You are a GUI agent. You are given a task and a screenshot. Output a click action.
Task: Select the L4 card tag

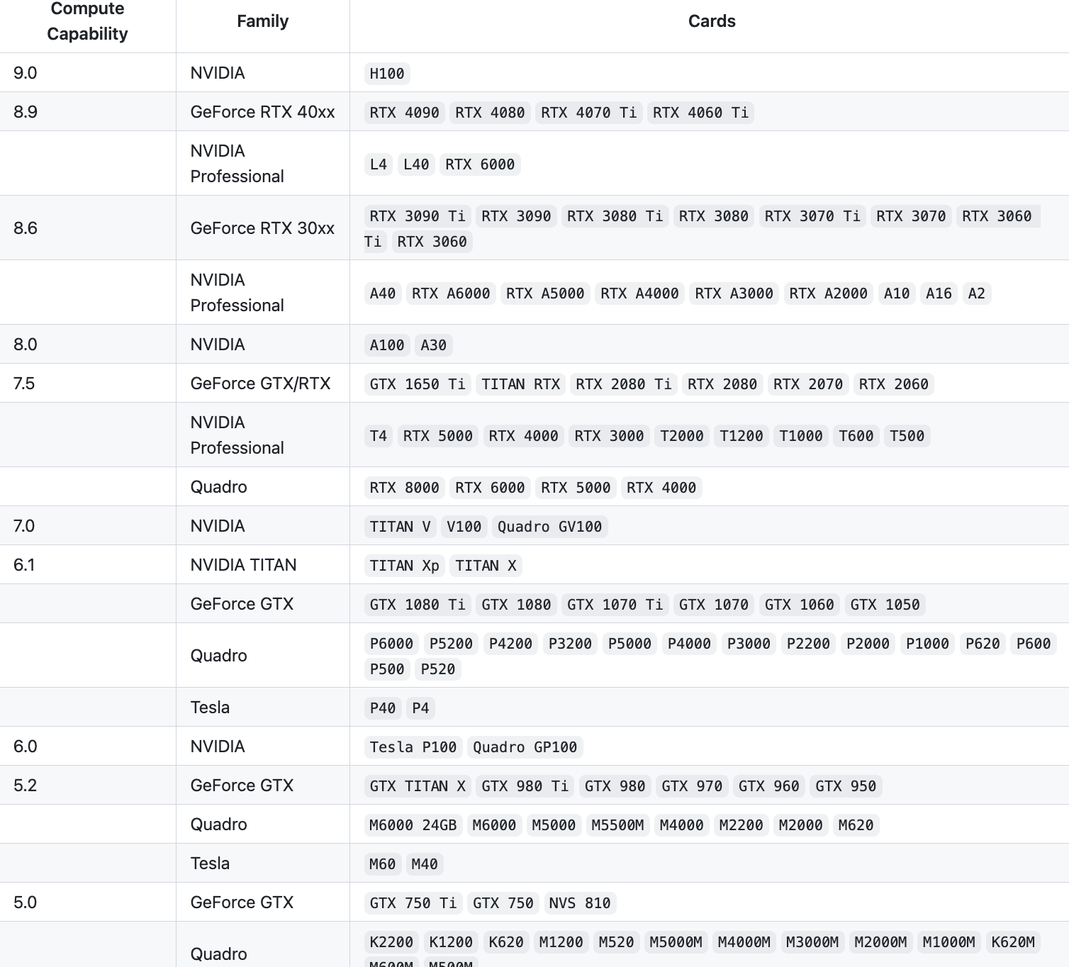point(379,164)
